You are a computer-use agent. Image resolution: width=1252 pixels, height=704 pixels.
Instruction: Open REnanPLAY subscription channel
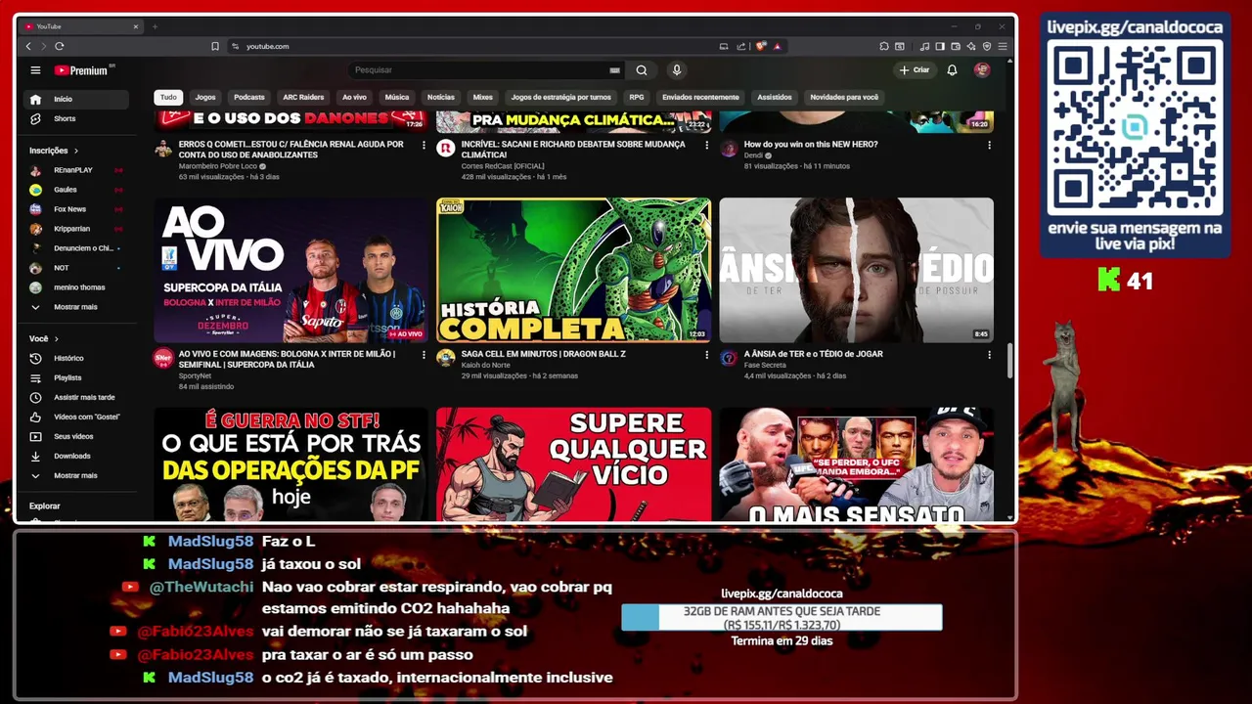pos(75,170)
